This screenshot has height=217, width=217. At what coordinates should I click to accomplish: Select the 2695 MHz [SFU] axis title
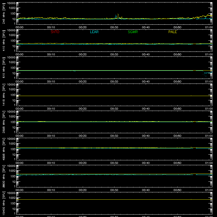pos(4,122)
